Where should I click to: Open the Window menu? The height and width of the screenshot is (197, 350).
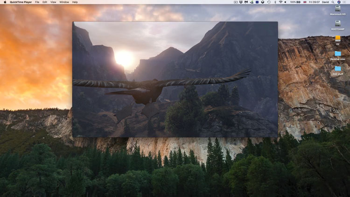click(x=64, y=2)
